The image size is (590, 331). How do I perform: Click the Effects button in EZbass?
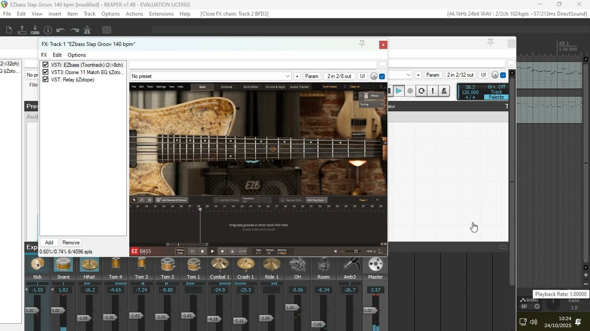point(372,96)
